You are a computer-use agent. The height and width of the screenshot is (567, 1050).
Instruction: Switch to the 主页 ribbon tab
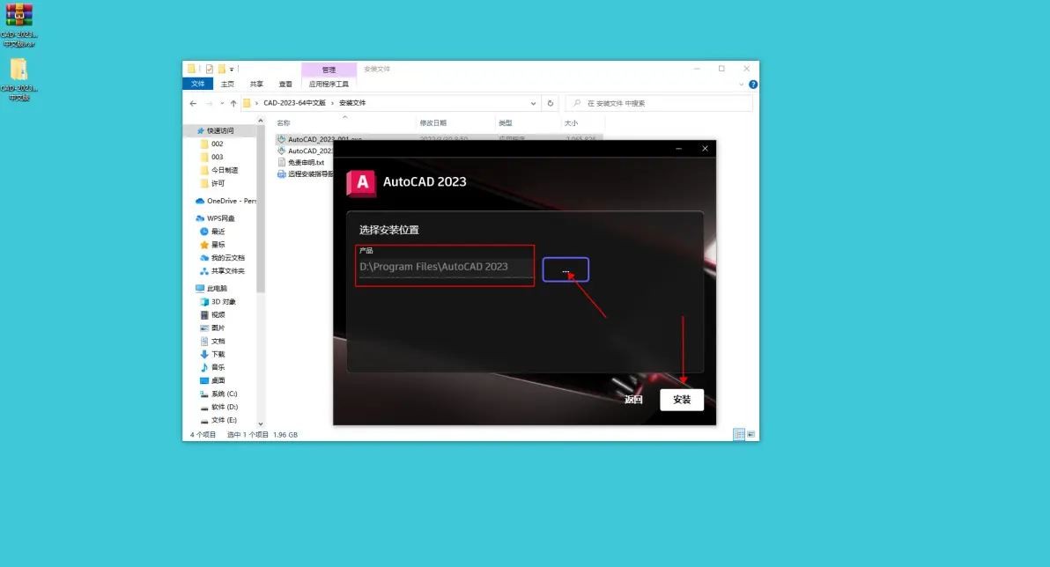point(227,85)
